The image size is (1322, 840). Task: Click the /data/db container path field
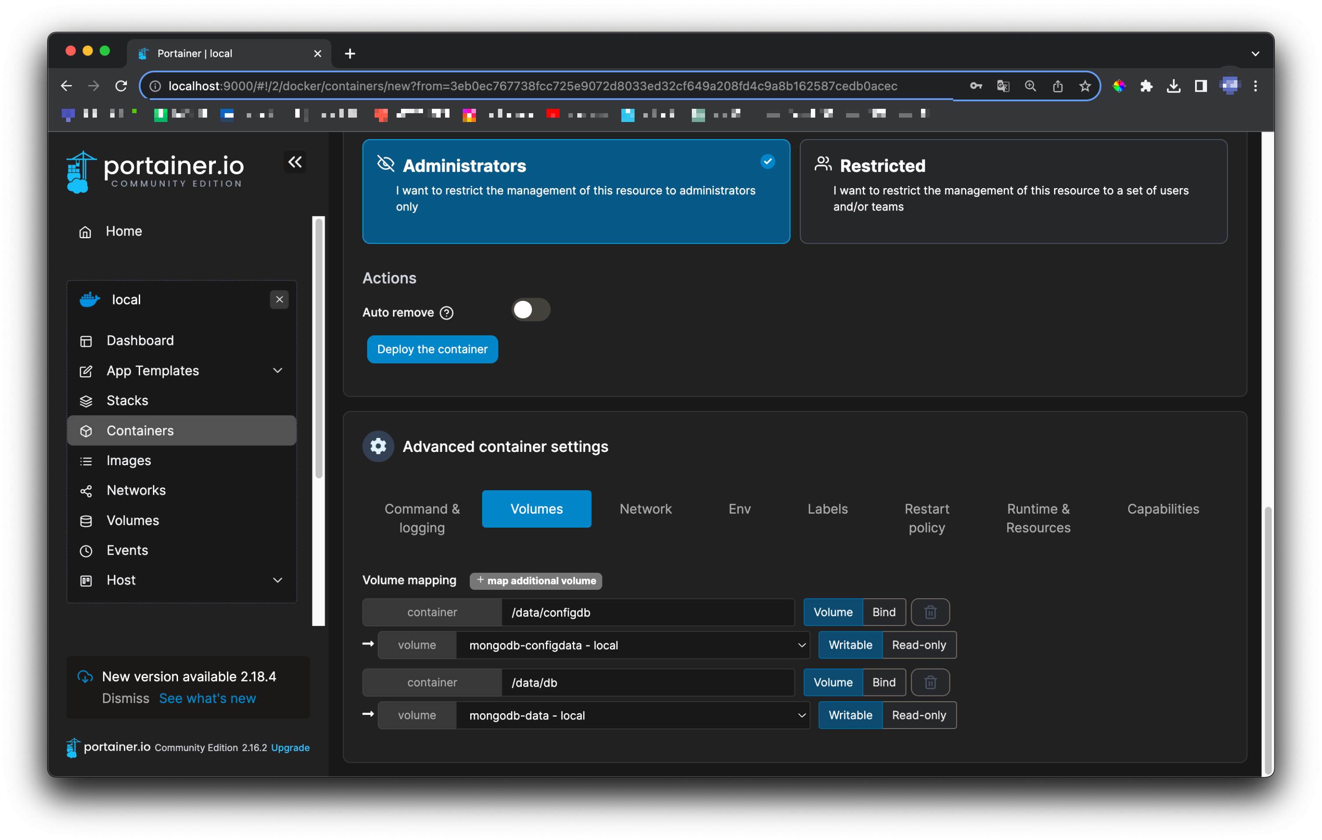[x=647, y=683]
